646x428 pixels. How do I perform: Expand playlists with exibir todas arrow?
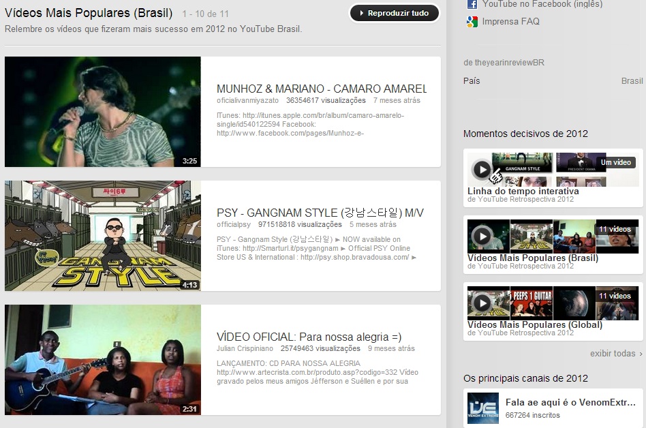[641, 354]
